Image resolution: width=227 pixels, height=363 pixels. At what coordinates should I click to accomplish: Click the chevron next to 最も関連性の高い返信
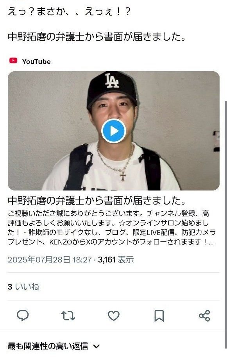97,347
